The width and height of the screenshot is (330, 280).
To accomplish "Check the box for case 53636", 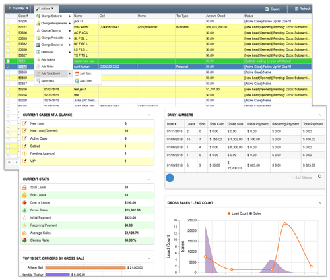I will (8, 33).
